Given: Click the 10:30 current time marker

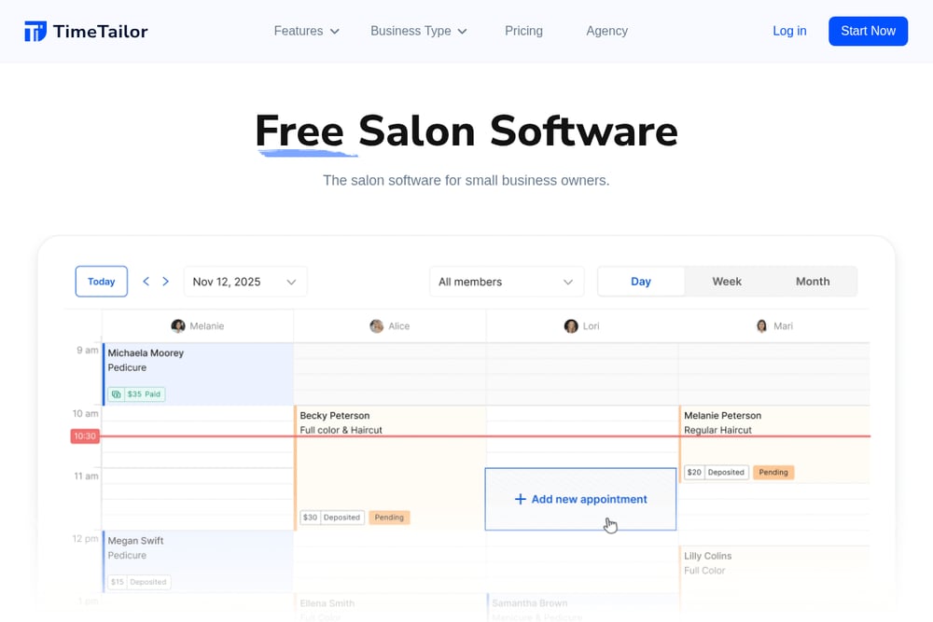Looking at the screenshot, I should pos(85,435).
